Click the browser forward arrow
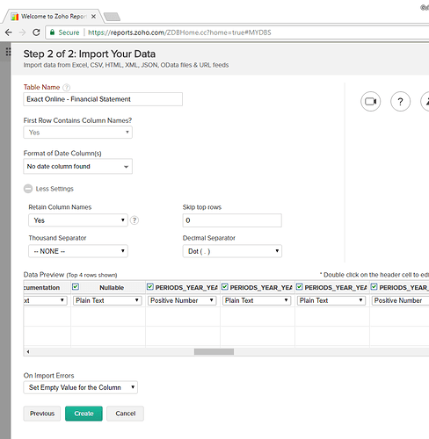Viewport: 429px width, 439px height. pos(22,32)
